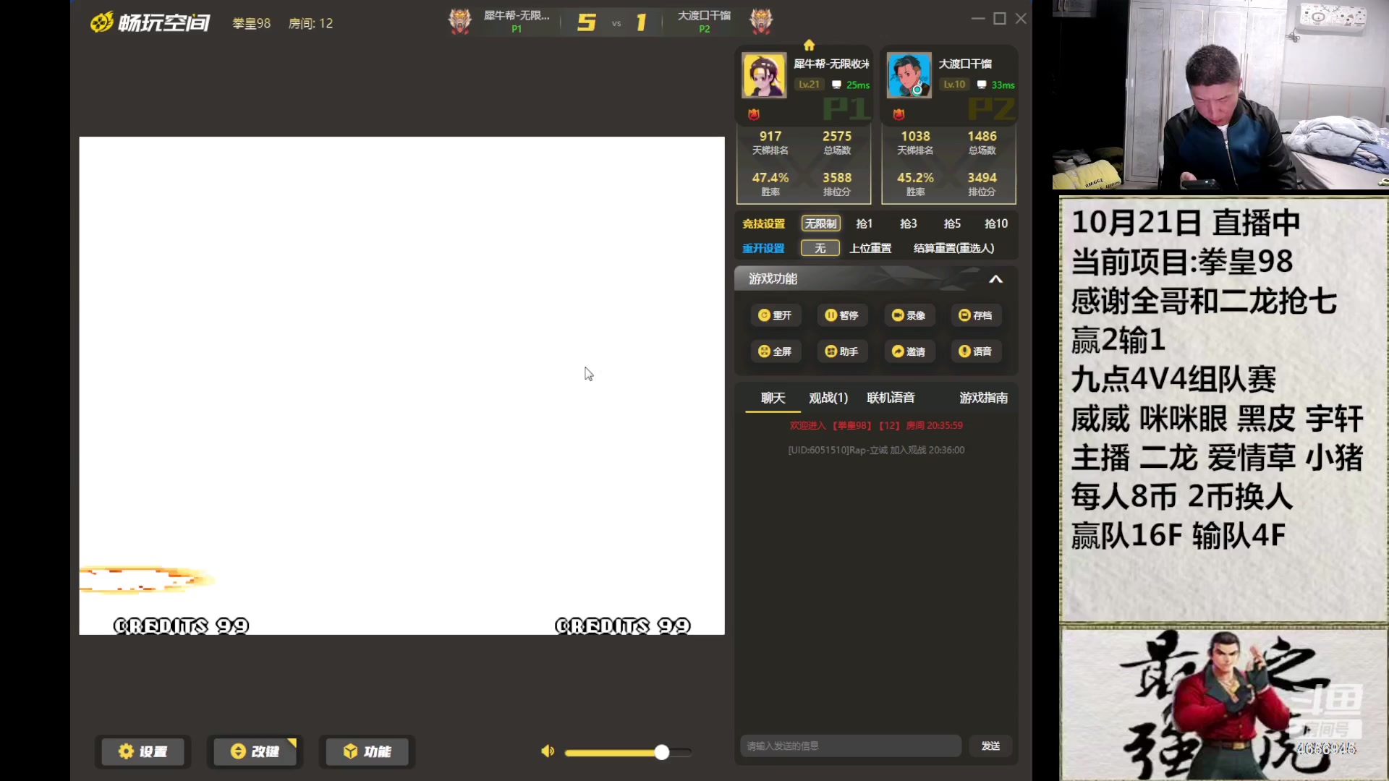Open 改键 key remapping
This screenshot has width=1389, height=781.
click(255, 751)
